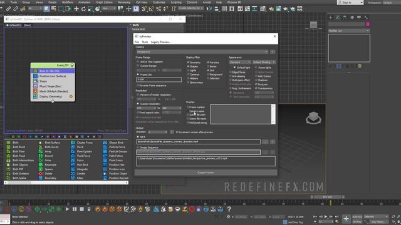
Task: Click the [New] tab in tyFlow editor
Action: 27,25
